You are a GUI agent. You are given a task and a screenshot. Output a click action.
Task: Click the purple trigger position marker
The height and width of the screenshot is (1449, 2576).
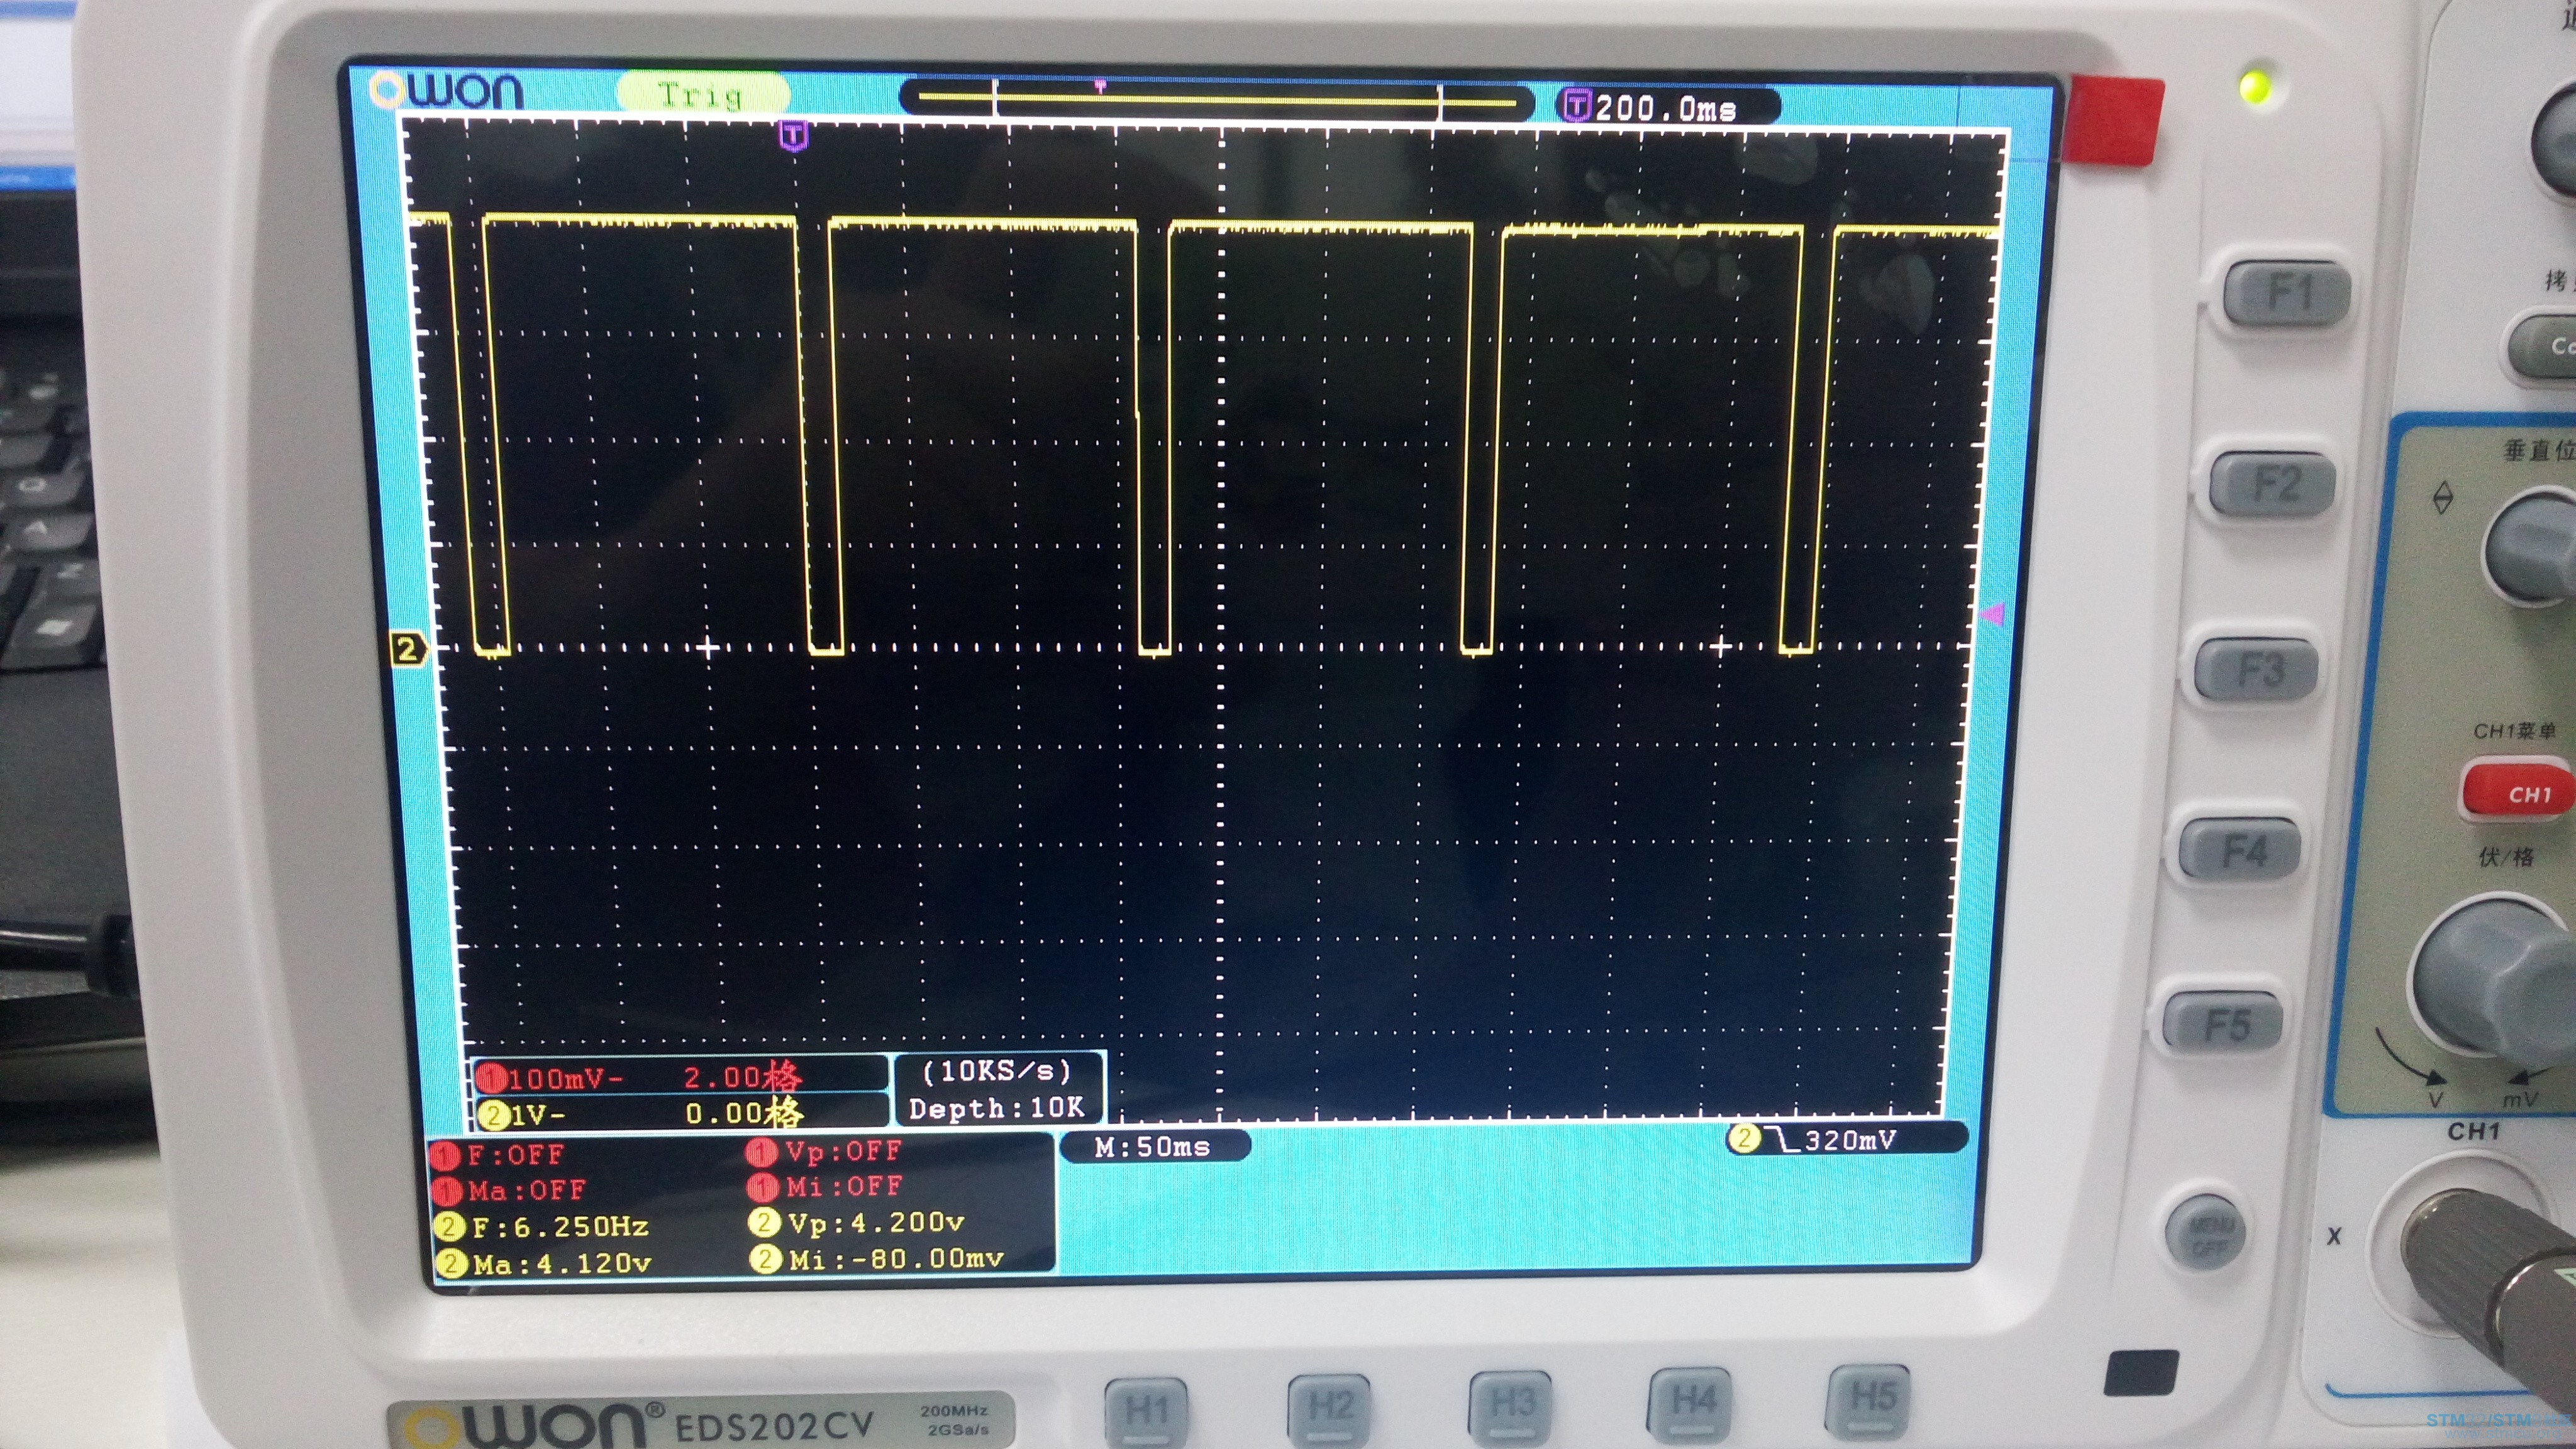click(x=793, y=134)
